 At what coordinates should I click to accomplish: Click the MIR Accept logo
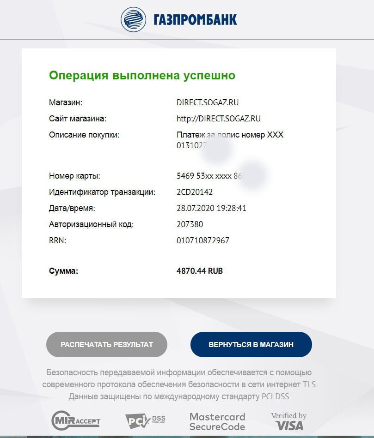pyautogui.click(x=76, y=420)
